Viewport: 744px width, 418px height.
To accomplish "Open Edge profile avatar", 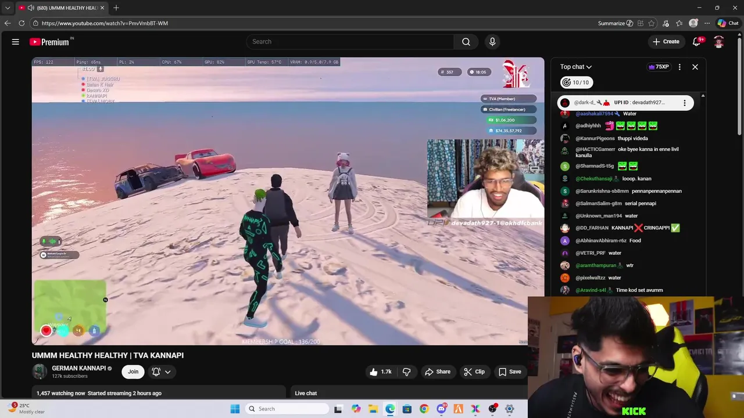I will tap(693, 23).
